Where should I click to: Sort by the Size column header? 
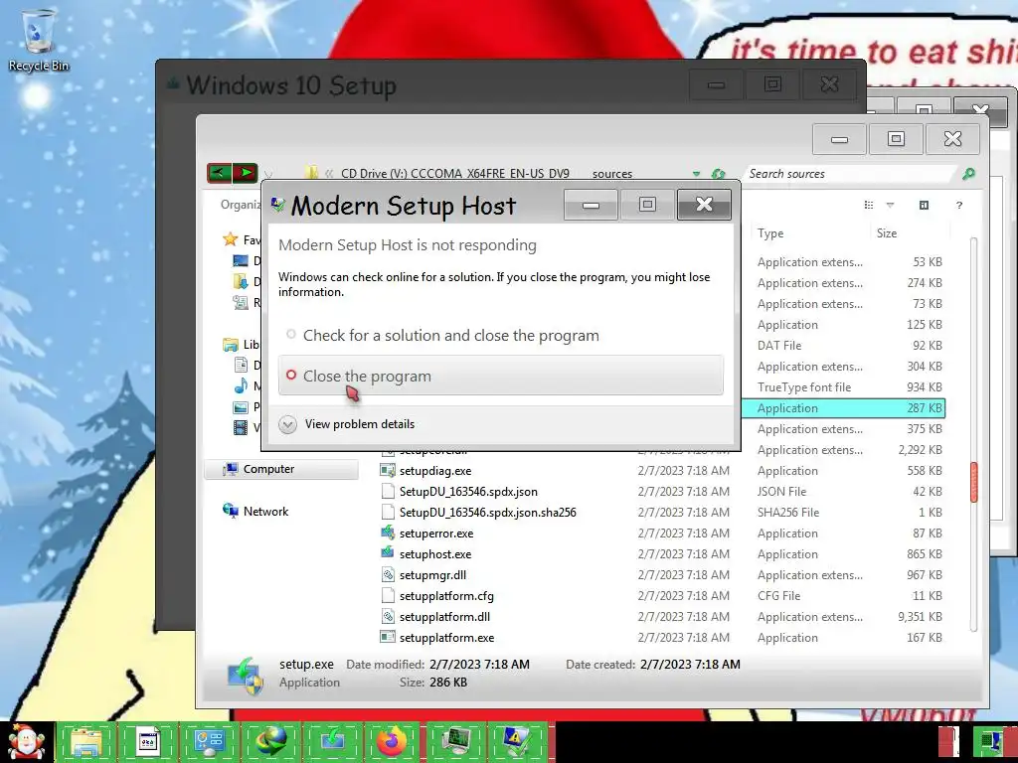(x=886, y=232)
